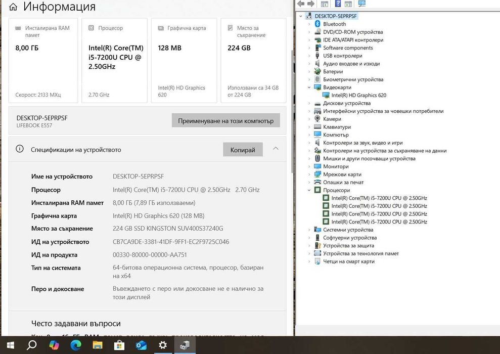Open Microsoft Edge from the taskbar

(x=75, y=345)
